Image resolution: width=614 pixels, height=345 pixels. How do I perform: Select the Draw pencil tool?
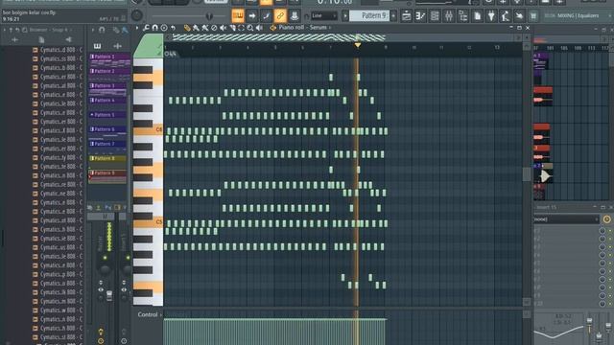point(187,28)
